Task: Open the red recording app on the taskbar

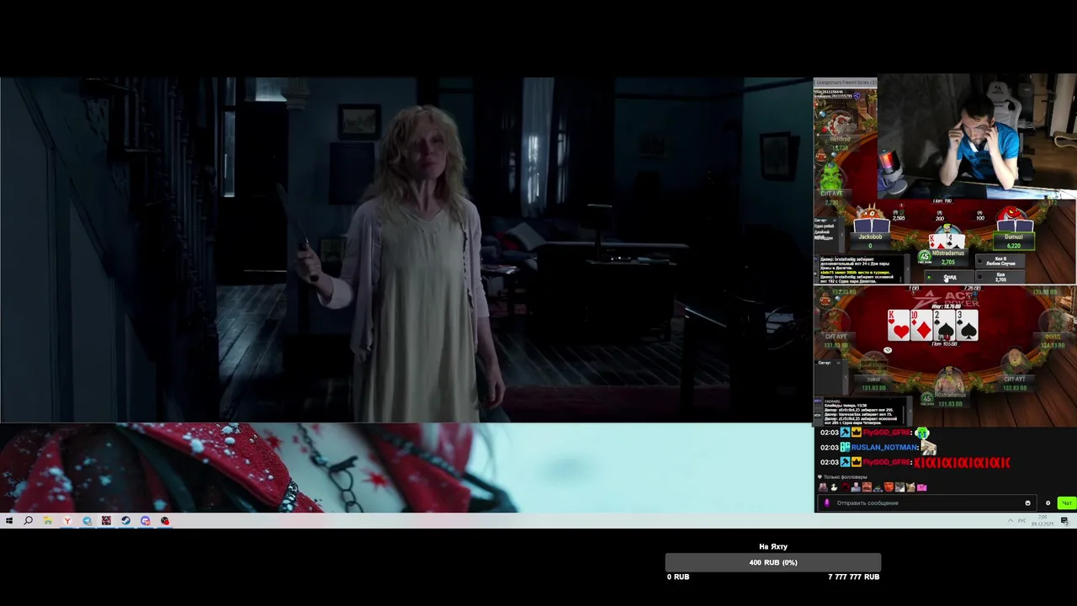Action: (x=165, y=521)
